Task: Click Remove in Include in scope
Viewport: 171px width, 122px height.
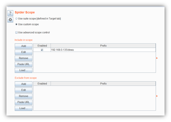Action: 24,58
